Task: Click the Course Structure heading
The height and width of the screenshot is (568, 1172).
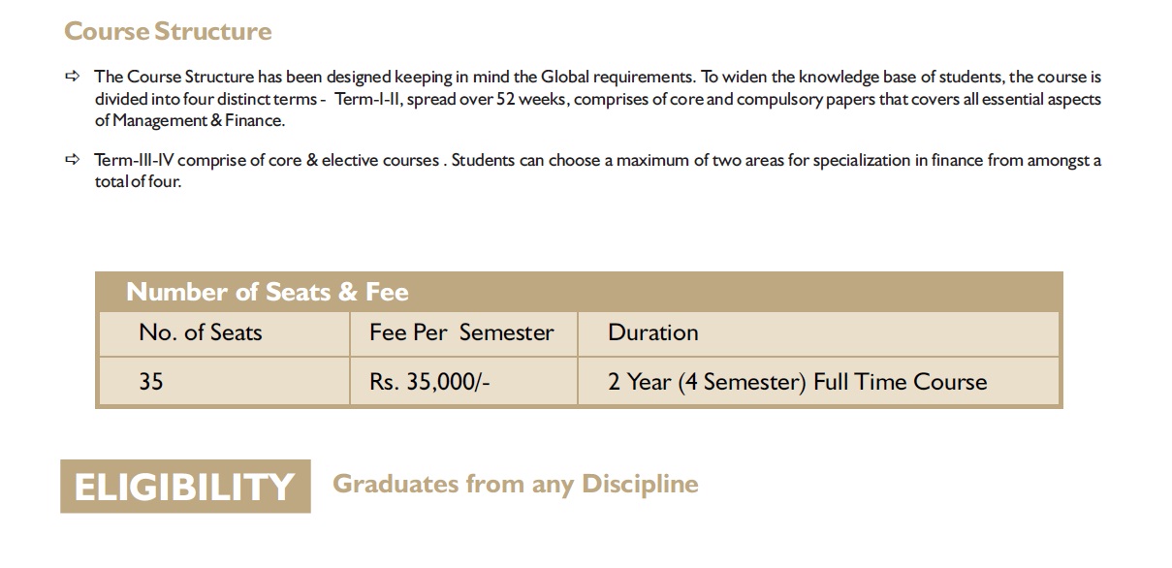Action: [168, 31]
